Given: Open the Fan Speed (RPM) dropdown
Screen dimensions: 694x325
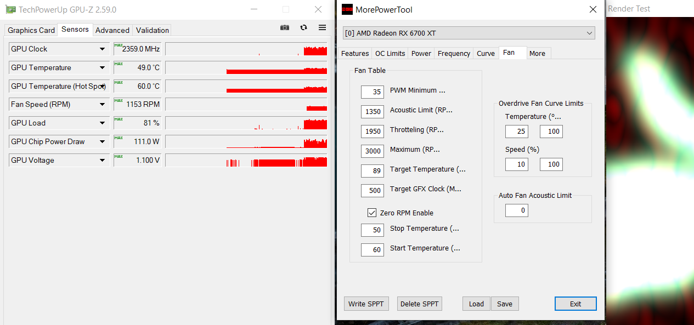Looking at the screenshot, I should [x=103, y=104].
